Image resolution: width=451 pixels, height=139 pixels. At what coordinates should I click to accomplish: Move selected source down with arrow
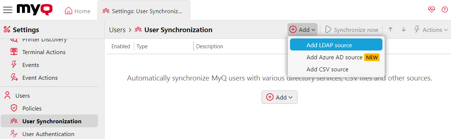pos(404,30)
